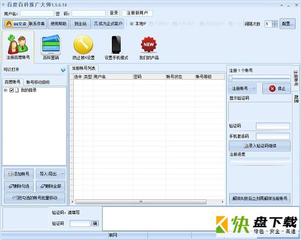
Task: Click the bottom 验证码 input field
Action: [x=80, y=223]
